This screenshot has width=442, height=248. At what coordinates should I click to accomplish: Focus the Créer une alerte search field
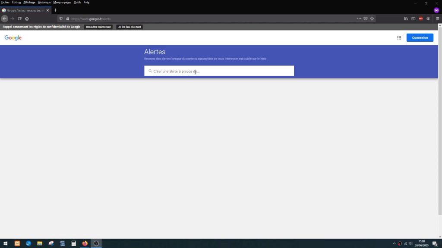click(x=219, y=71)
